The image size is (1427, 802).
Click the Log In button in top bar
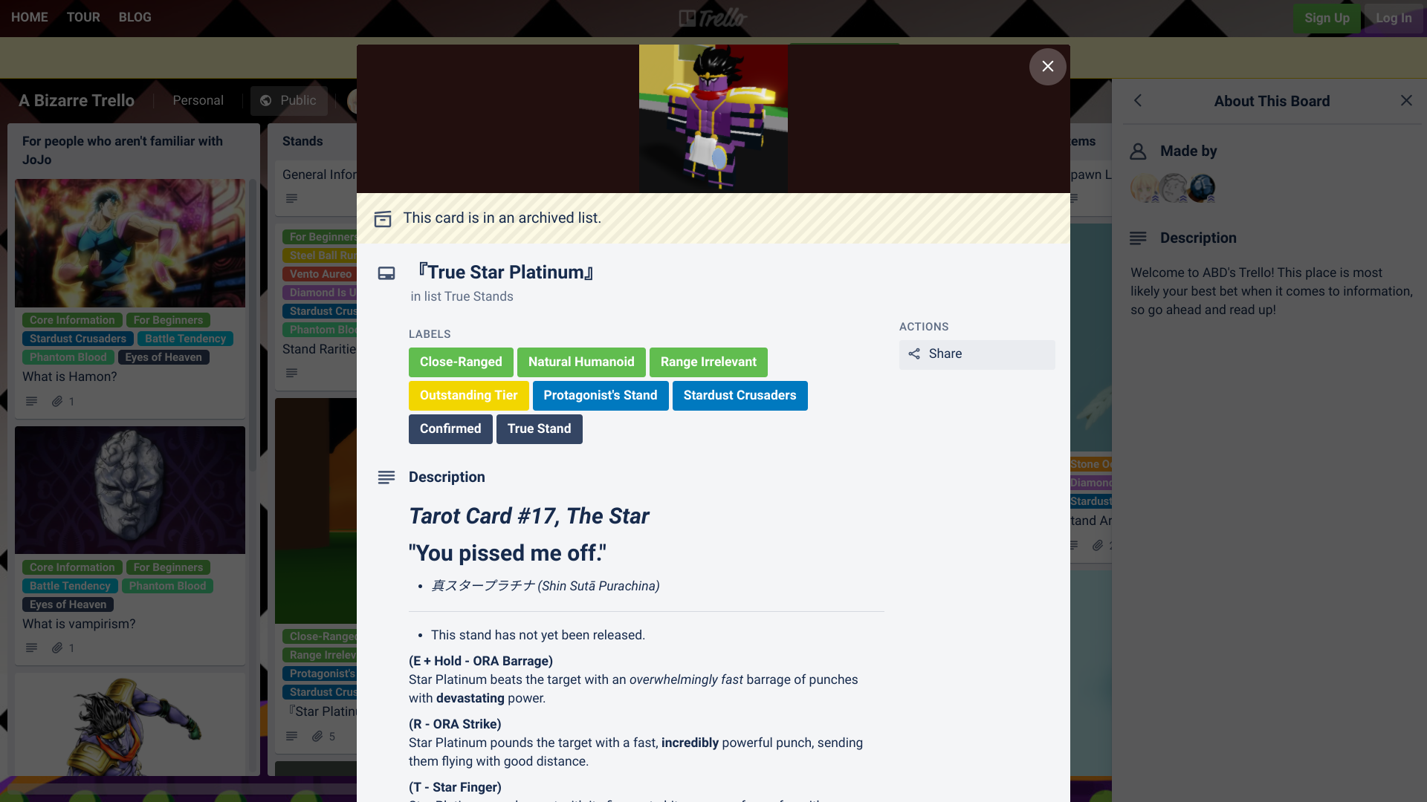(1393, 18)
